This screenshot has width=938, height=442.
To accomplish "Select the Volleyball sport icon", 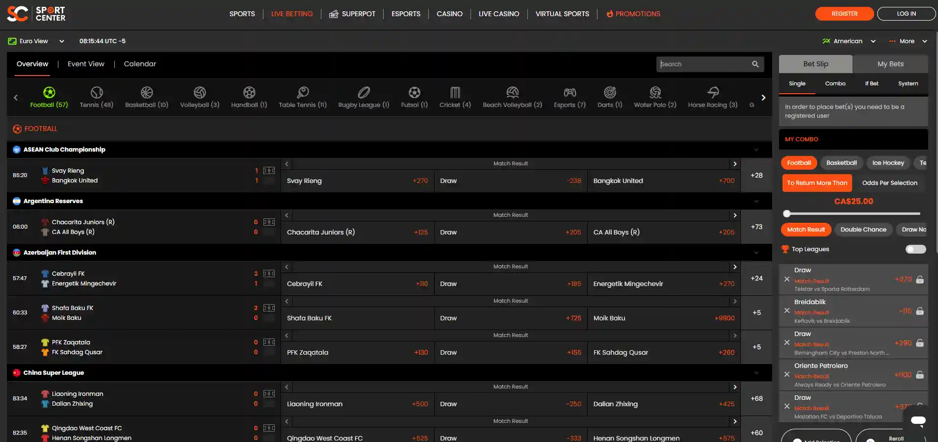I will [200, 92].
